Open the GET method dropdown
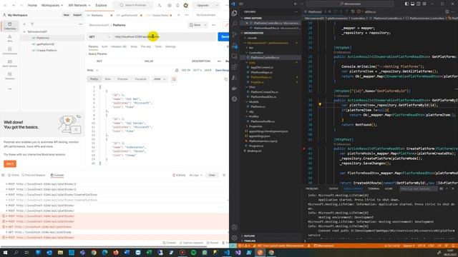This screenshot has height=257, width=458. (99, 36)
